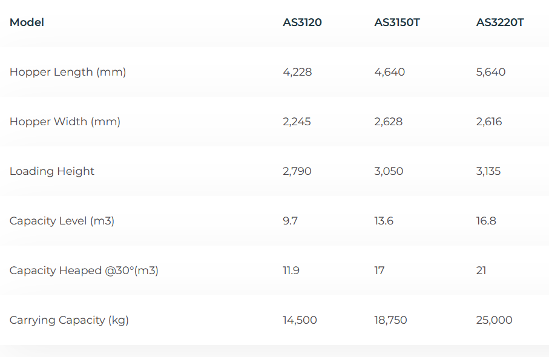
Task: Click the Loading Height row label
Action: point(52,171)
